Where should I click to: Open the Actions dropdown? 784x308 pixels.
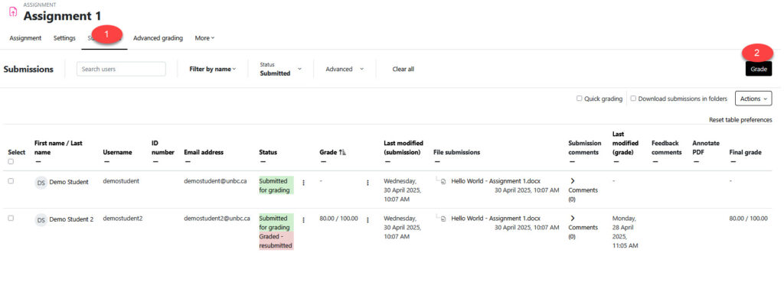click(x=753, y=99)
